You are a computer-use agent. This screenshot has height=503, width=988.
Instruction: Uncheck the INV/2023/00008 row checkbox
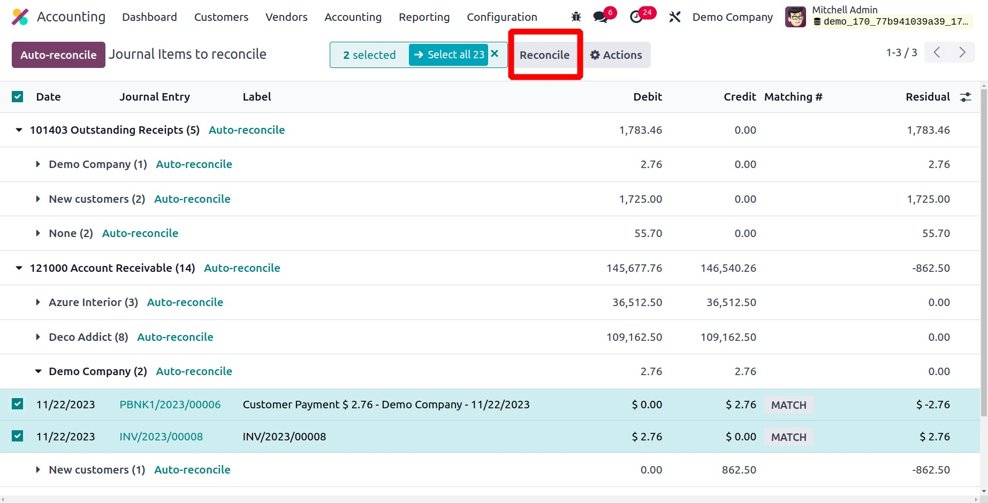[x=18, y=436]
